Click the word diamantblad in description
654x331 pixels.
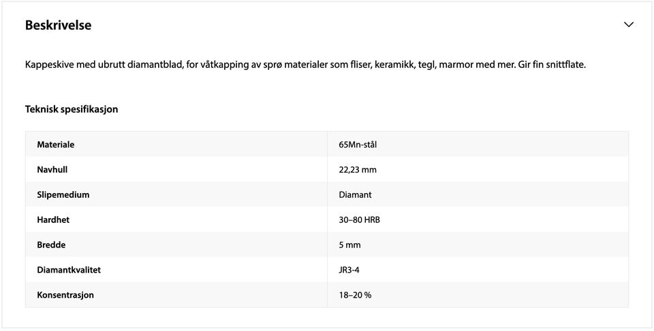pos(155,65)
